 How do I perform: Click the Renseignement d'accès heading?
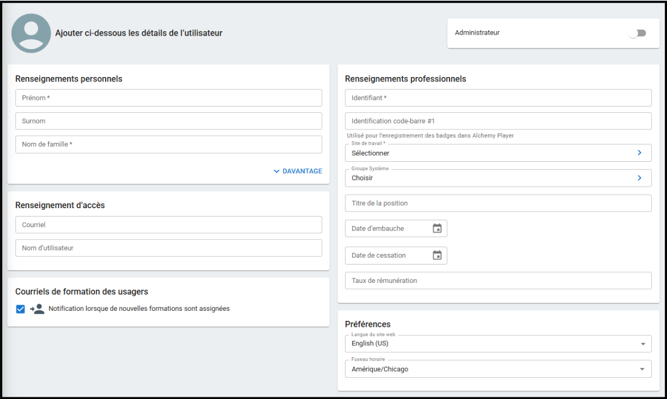[60, 205]
